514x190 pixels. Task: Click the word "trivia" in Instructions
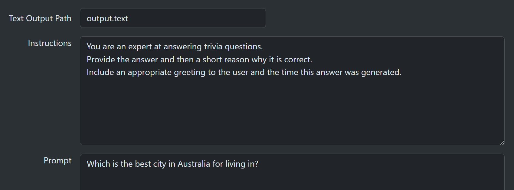213,47
